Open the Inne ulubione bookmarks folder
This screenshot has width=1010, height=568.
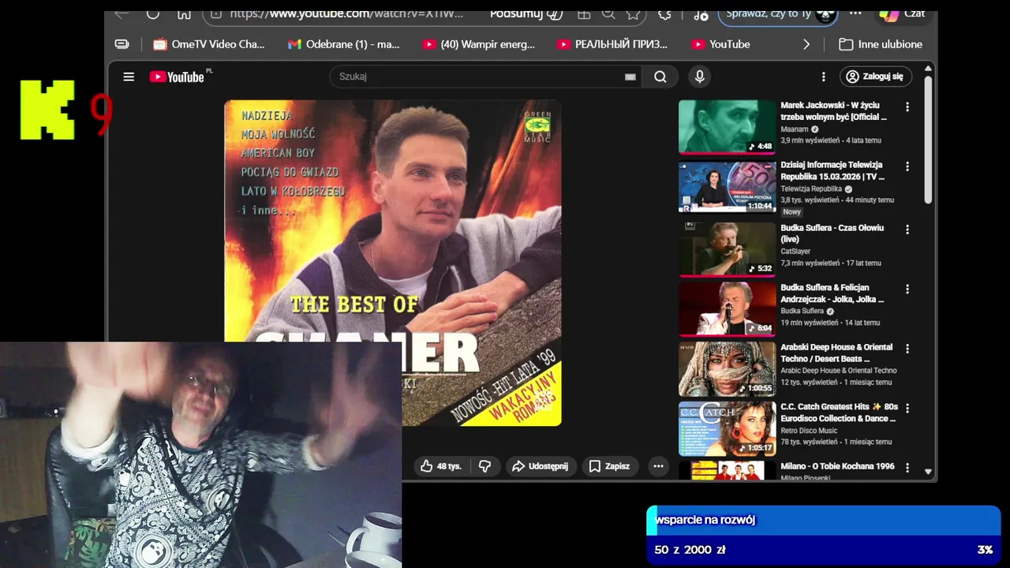(x=881, y=44)
